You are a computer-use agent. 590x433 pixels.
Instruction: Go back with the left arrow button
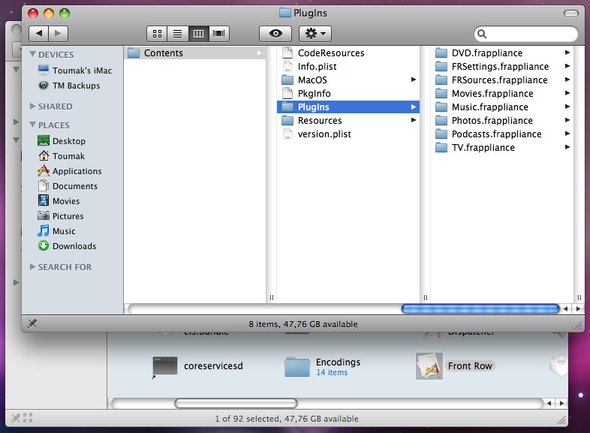[x=39, y=34]
